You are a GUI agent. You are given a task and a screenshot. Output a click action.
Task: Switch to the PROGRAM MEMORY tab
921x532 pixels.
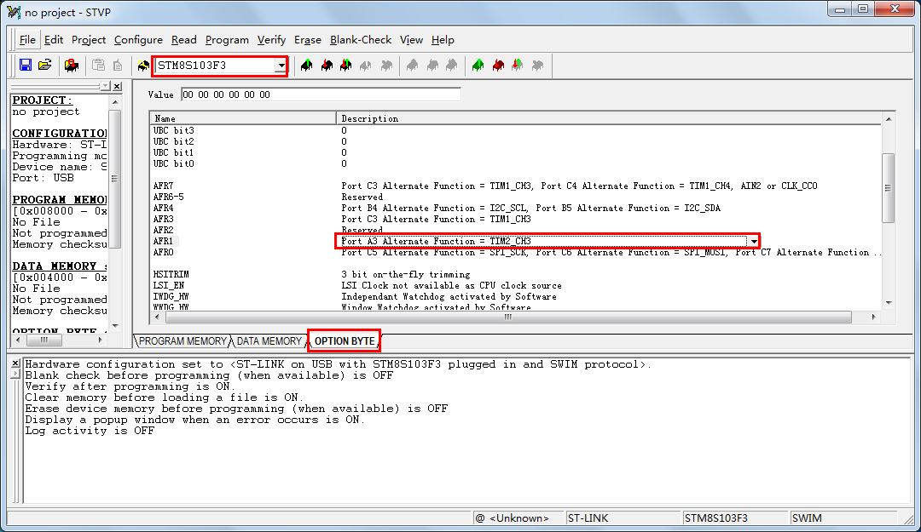coord(182,341)
